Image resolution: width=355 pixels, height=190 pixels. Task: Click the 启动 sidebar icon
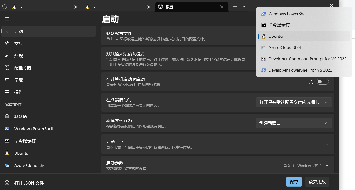[x=7, y=31]
